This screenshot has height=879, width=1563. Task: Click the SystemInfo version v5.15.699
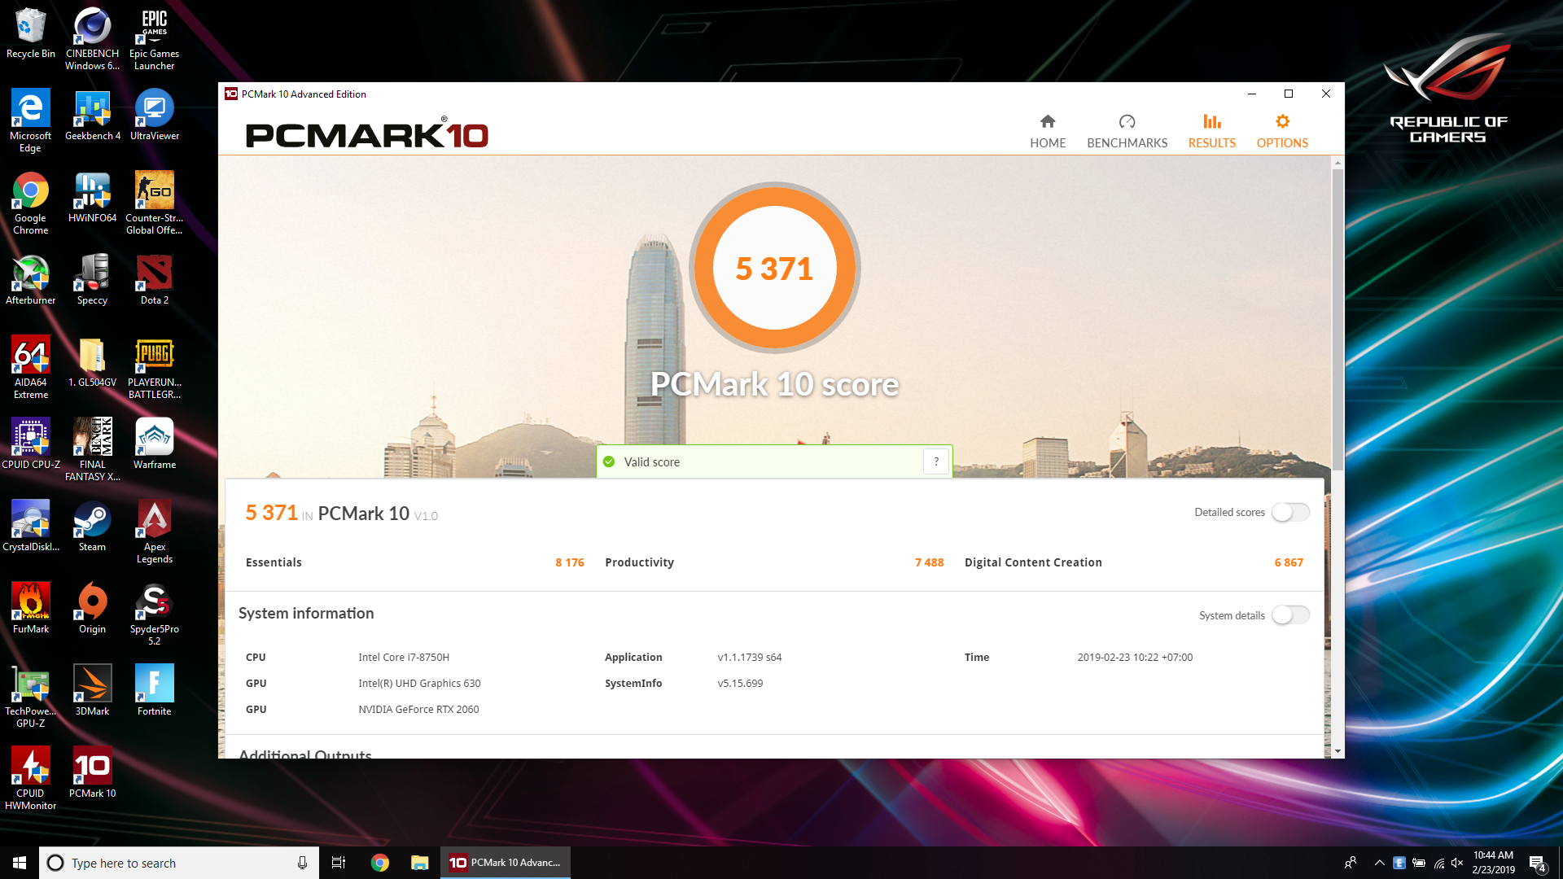click(740, 683)
